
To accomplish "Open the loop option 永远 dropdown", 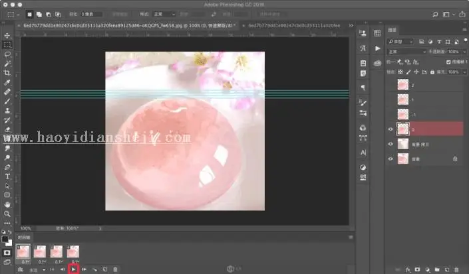I will 37,270.
